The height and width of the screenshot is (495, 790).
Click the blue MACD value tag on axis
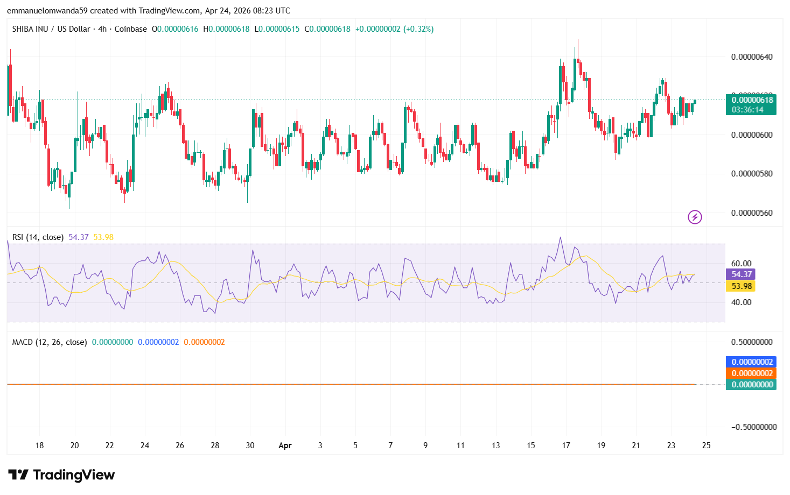[x=752, y=362]
